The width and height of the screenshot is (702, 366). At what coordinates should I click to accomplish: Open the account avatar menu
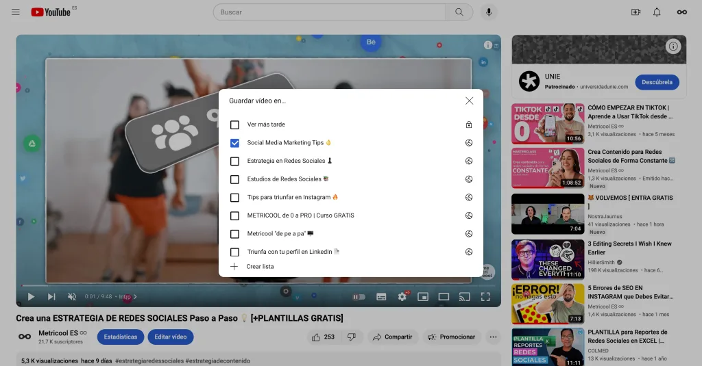(681, 12)
